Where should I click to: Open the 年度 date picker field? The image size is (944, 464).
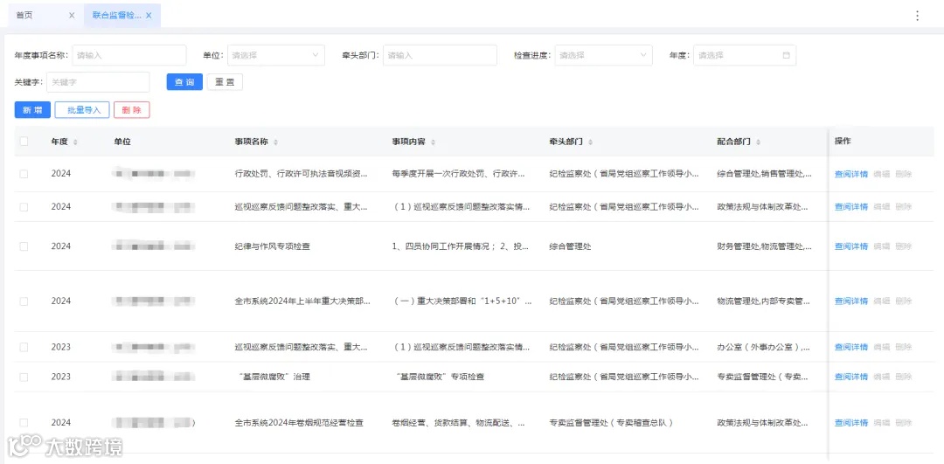click(x=745, y=55)
